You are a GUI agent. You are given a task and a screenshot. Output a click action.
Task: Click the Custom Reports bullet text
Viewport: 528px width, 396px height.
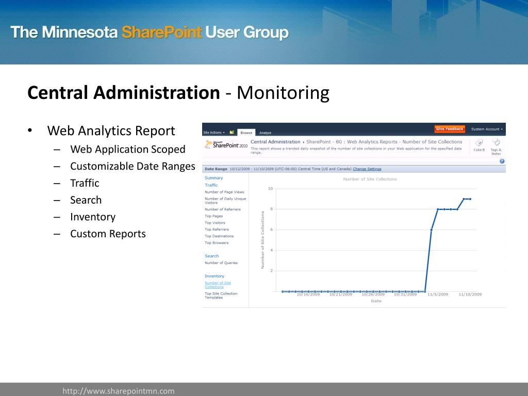tap(108, 234)
